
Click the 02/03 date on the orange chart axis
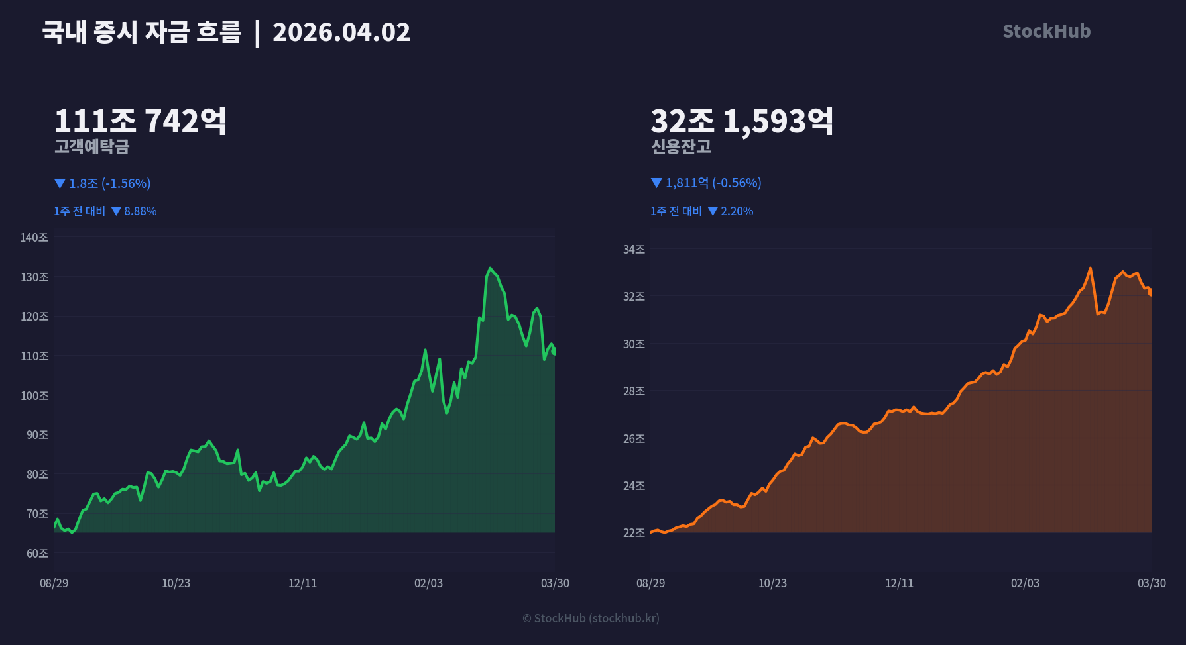point(1025,583)
